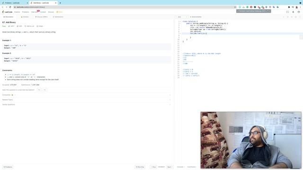Go to the previous problem with Prev

click(153, 167)
